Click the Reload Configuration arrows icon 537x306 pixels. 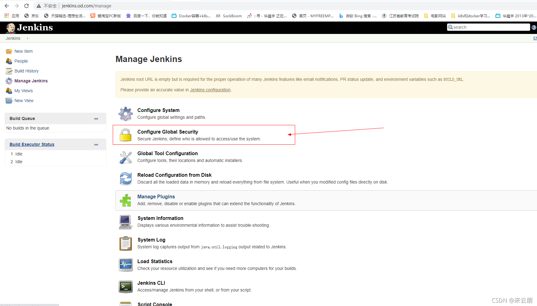[x=126, y=179]
